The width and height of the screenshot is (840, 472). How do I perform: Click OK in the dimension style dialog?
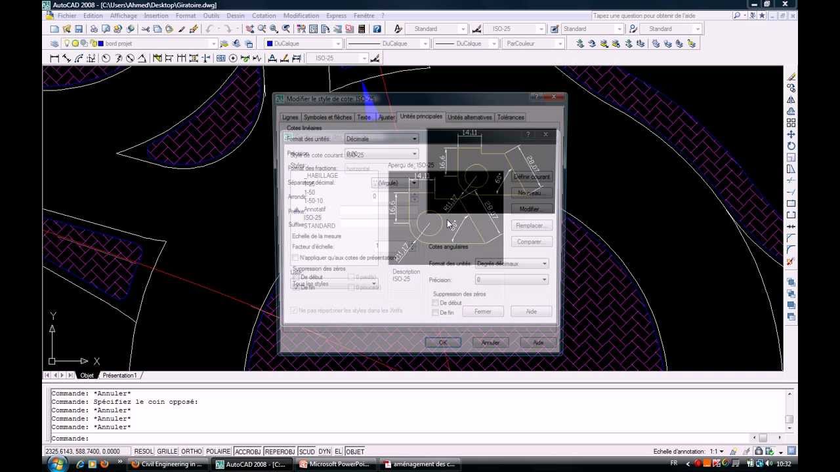[443, 342]
